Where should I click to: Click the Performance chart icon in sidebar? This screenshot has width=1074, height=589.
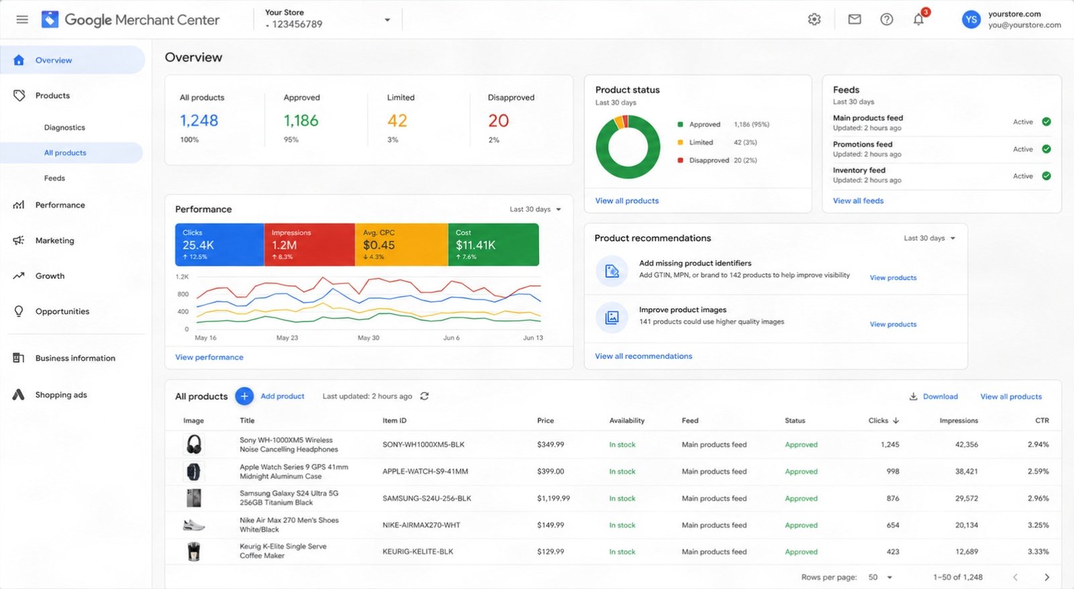pos(19,205)
